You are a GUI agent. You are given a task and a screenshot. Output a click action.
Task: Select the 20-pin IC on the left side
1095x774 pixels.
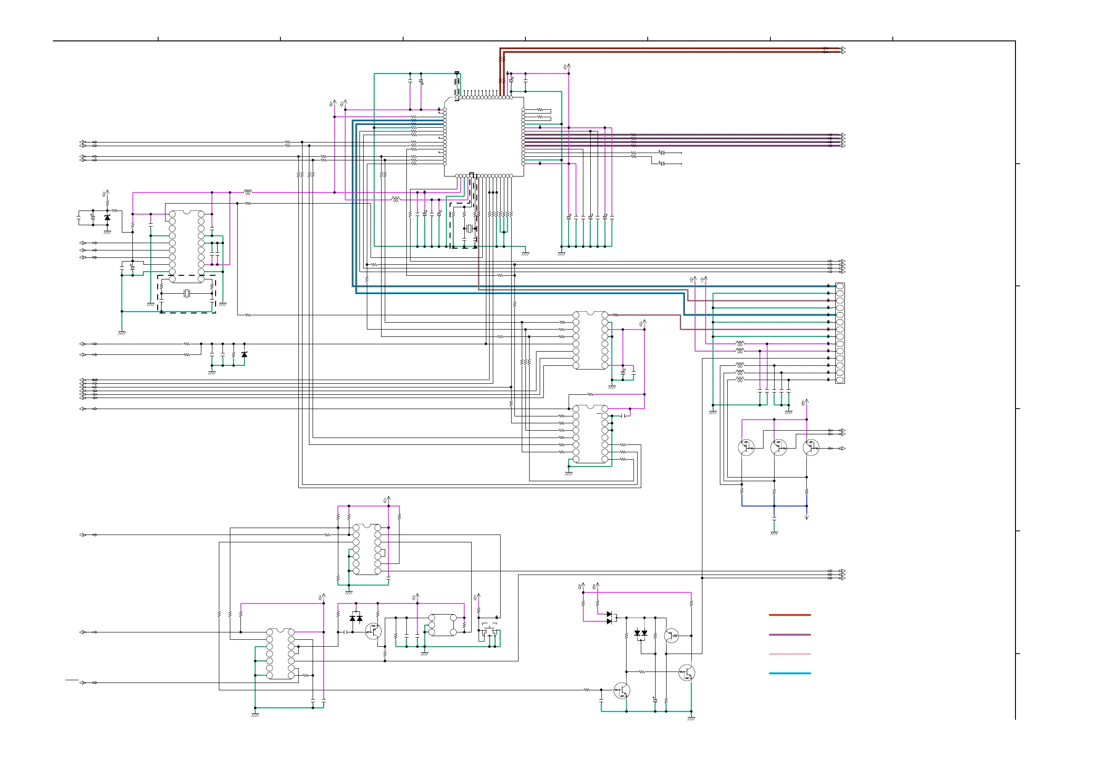click(187, 246)
